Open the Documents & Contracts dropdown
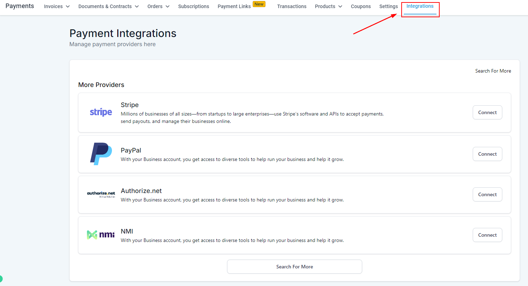 (x=108, y=6)
